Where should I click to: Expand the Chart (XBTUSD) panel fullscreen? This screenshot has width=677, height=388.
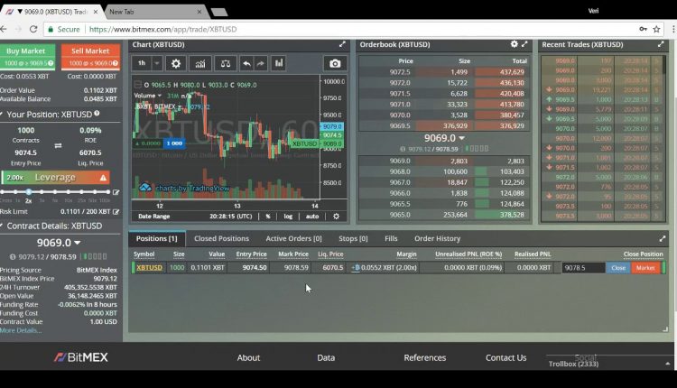tap(342, 44)
